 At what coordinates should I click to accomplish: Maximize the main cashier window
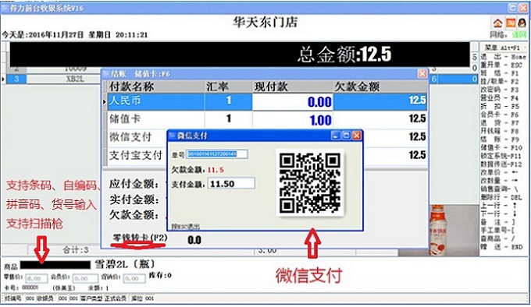[513, 8]
